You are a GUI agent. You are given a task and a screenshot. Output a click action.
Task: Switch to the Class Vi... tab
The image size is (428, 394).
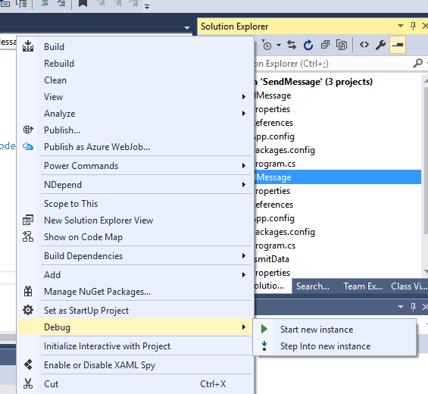coord(409,286)
